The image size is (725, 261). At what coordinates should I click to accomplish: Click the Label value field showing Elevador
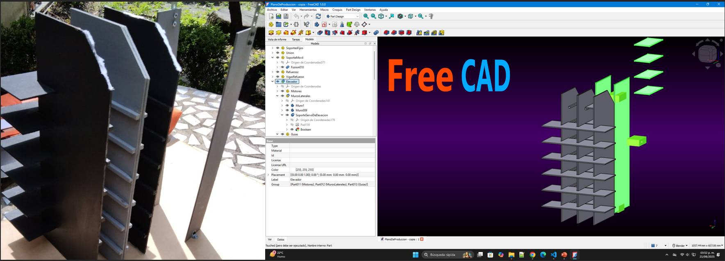tap(332, 179)
